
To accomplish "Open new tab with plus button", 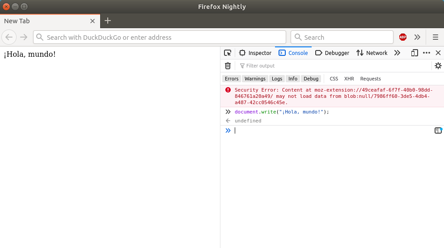I will 108,21.
